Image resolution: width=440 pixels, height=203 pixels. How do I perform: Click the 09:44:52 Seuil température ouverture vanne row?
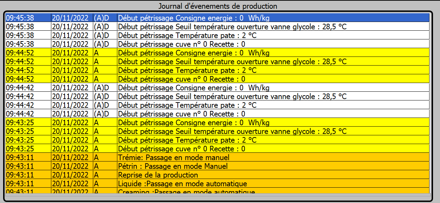click(x=232, y=62)
